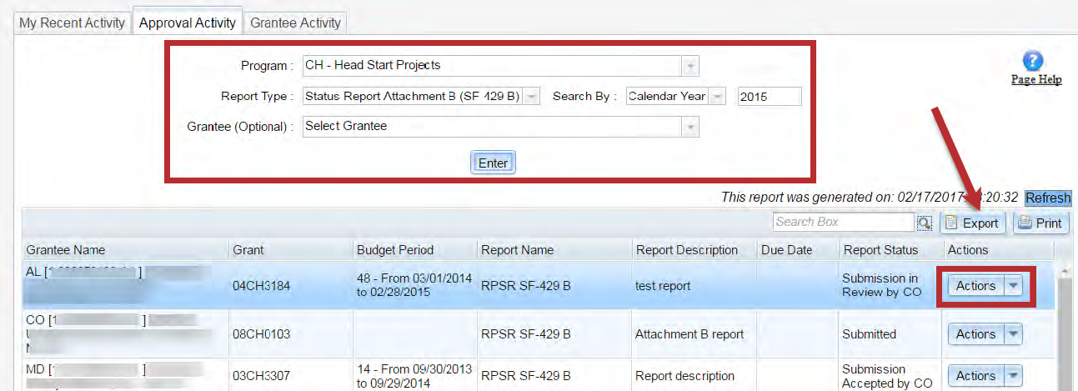Open the Grantee Activity tab

click(295, 23)
